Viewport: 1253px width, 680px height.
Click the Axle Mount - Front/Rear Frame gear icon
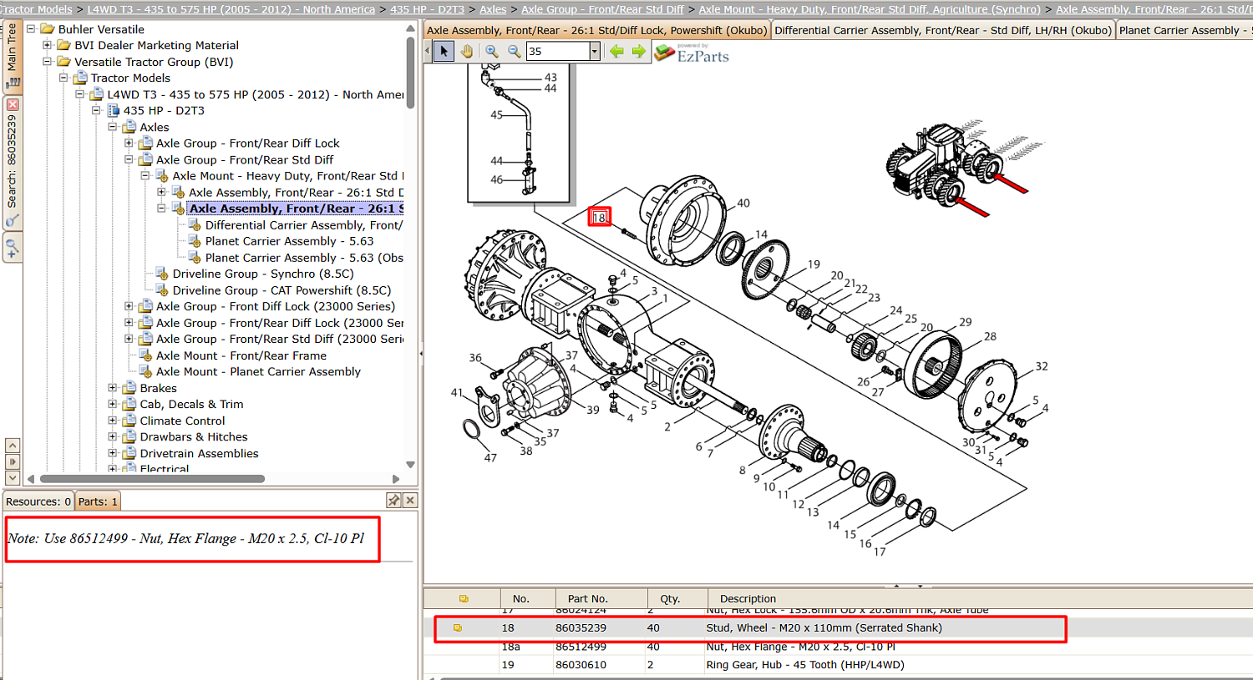(x=145, y=355)
